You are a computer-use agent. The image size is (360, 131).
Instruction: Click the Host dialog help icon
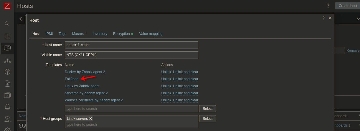pyautogui.click(x=323, y=18)
